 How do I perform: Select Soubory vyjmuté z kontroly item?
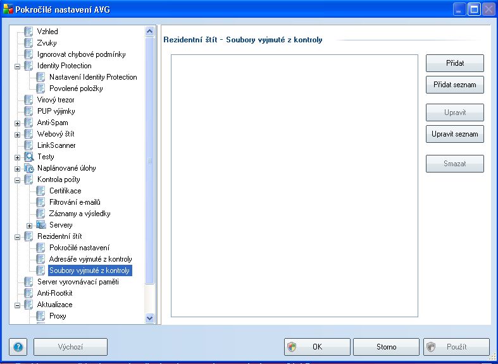[90, 270]
